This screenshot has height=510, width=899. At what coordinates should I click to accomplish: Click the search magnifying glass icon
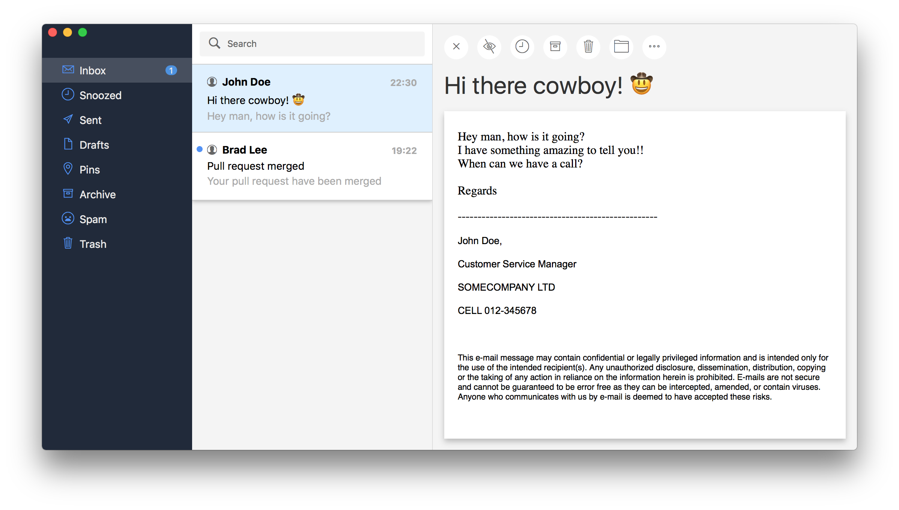click(214, 44)
